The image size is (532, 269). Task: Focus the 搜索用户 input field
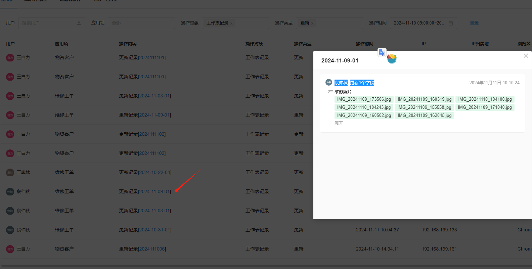tap(47, 23)
